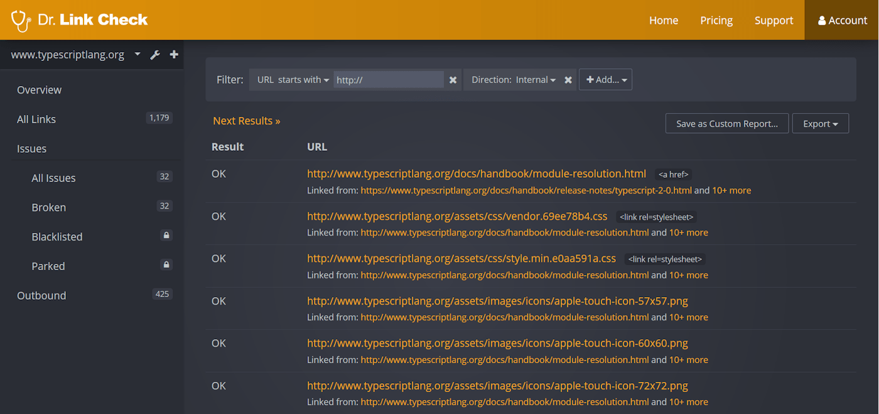Open Broken links in the sidebar
Screen dimensions: 879x414
click(49, 207)
